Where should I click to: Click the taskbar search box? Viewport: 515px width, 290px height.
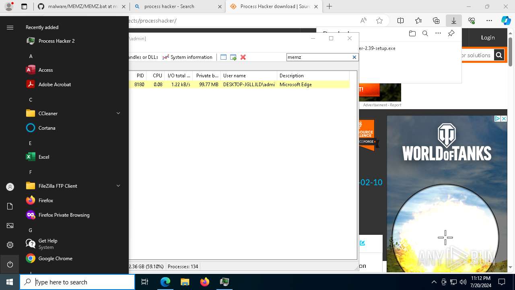(77, 282)
